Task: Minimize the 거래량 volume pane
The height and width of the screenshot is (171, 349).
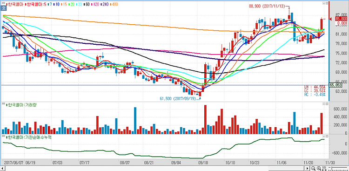Action: (x=324, y=104)
